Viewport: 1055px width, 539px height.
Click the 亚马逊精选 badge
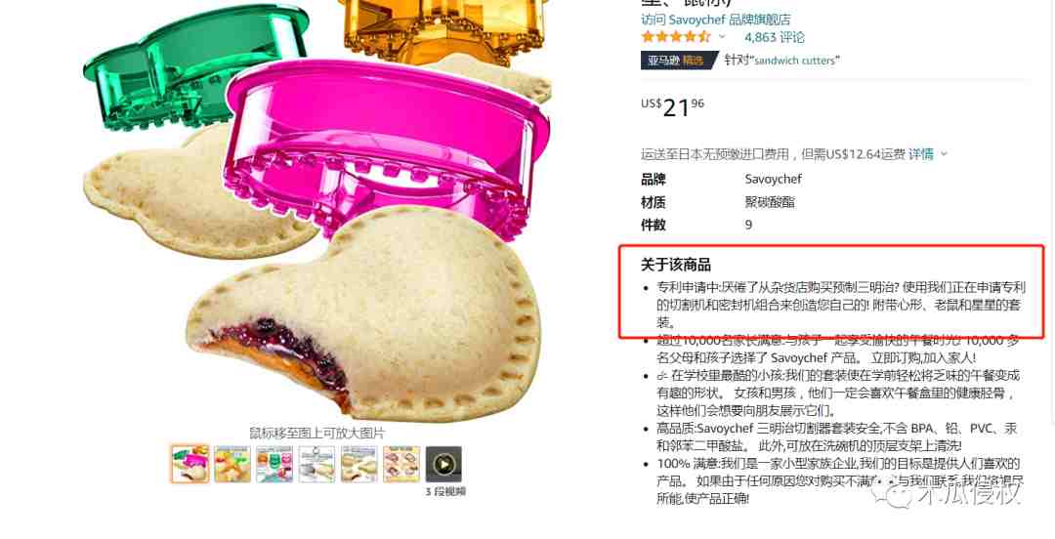click(676, 60)
